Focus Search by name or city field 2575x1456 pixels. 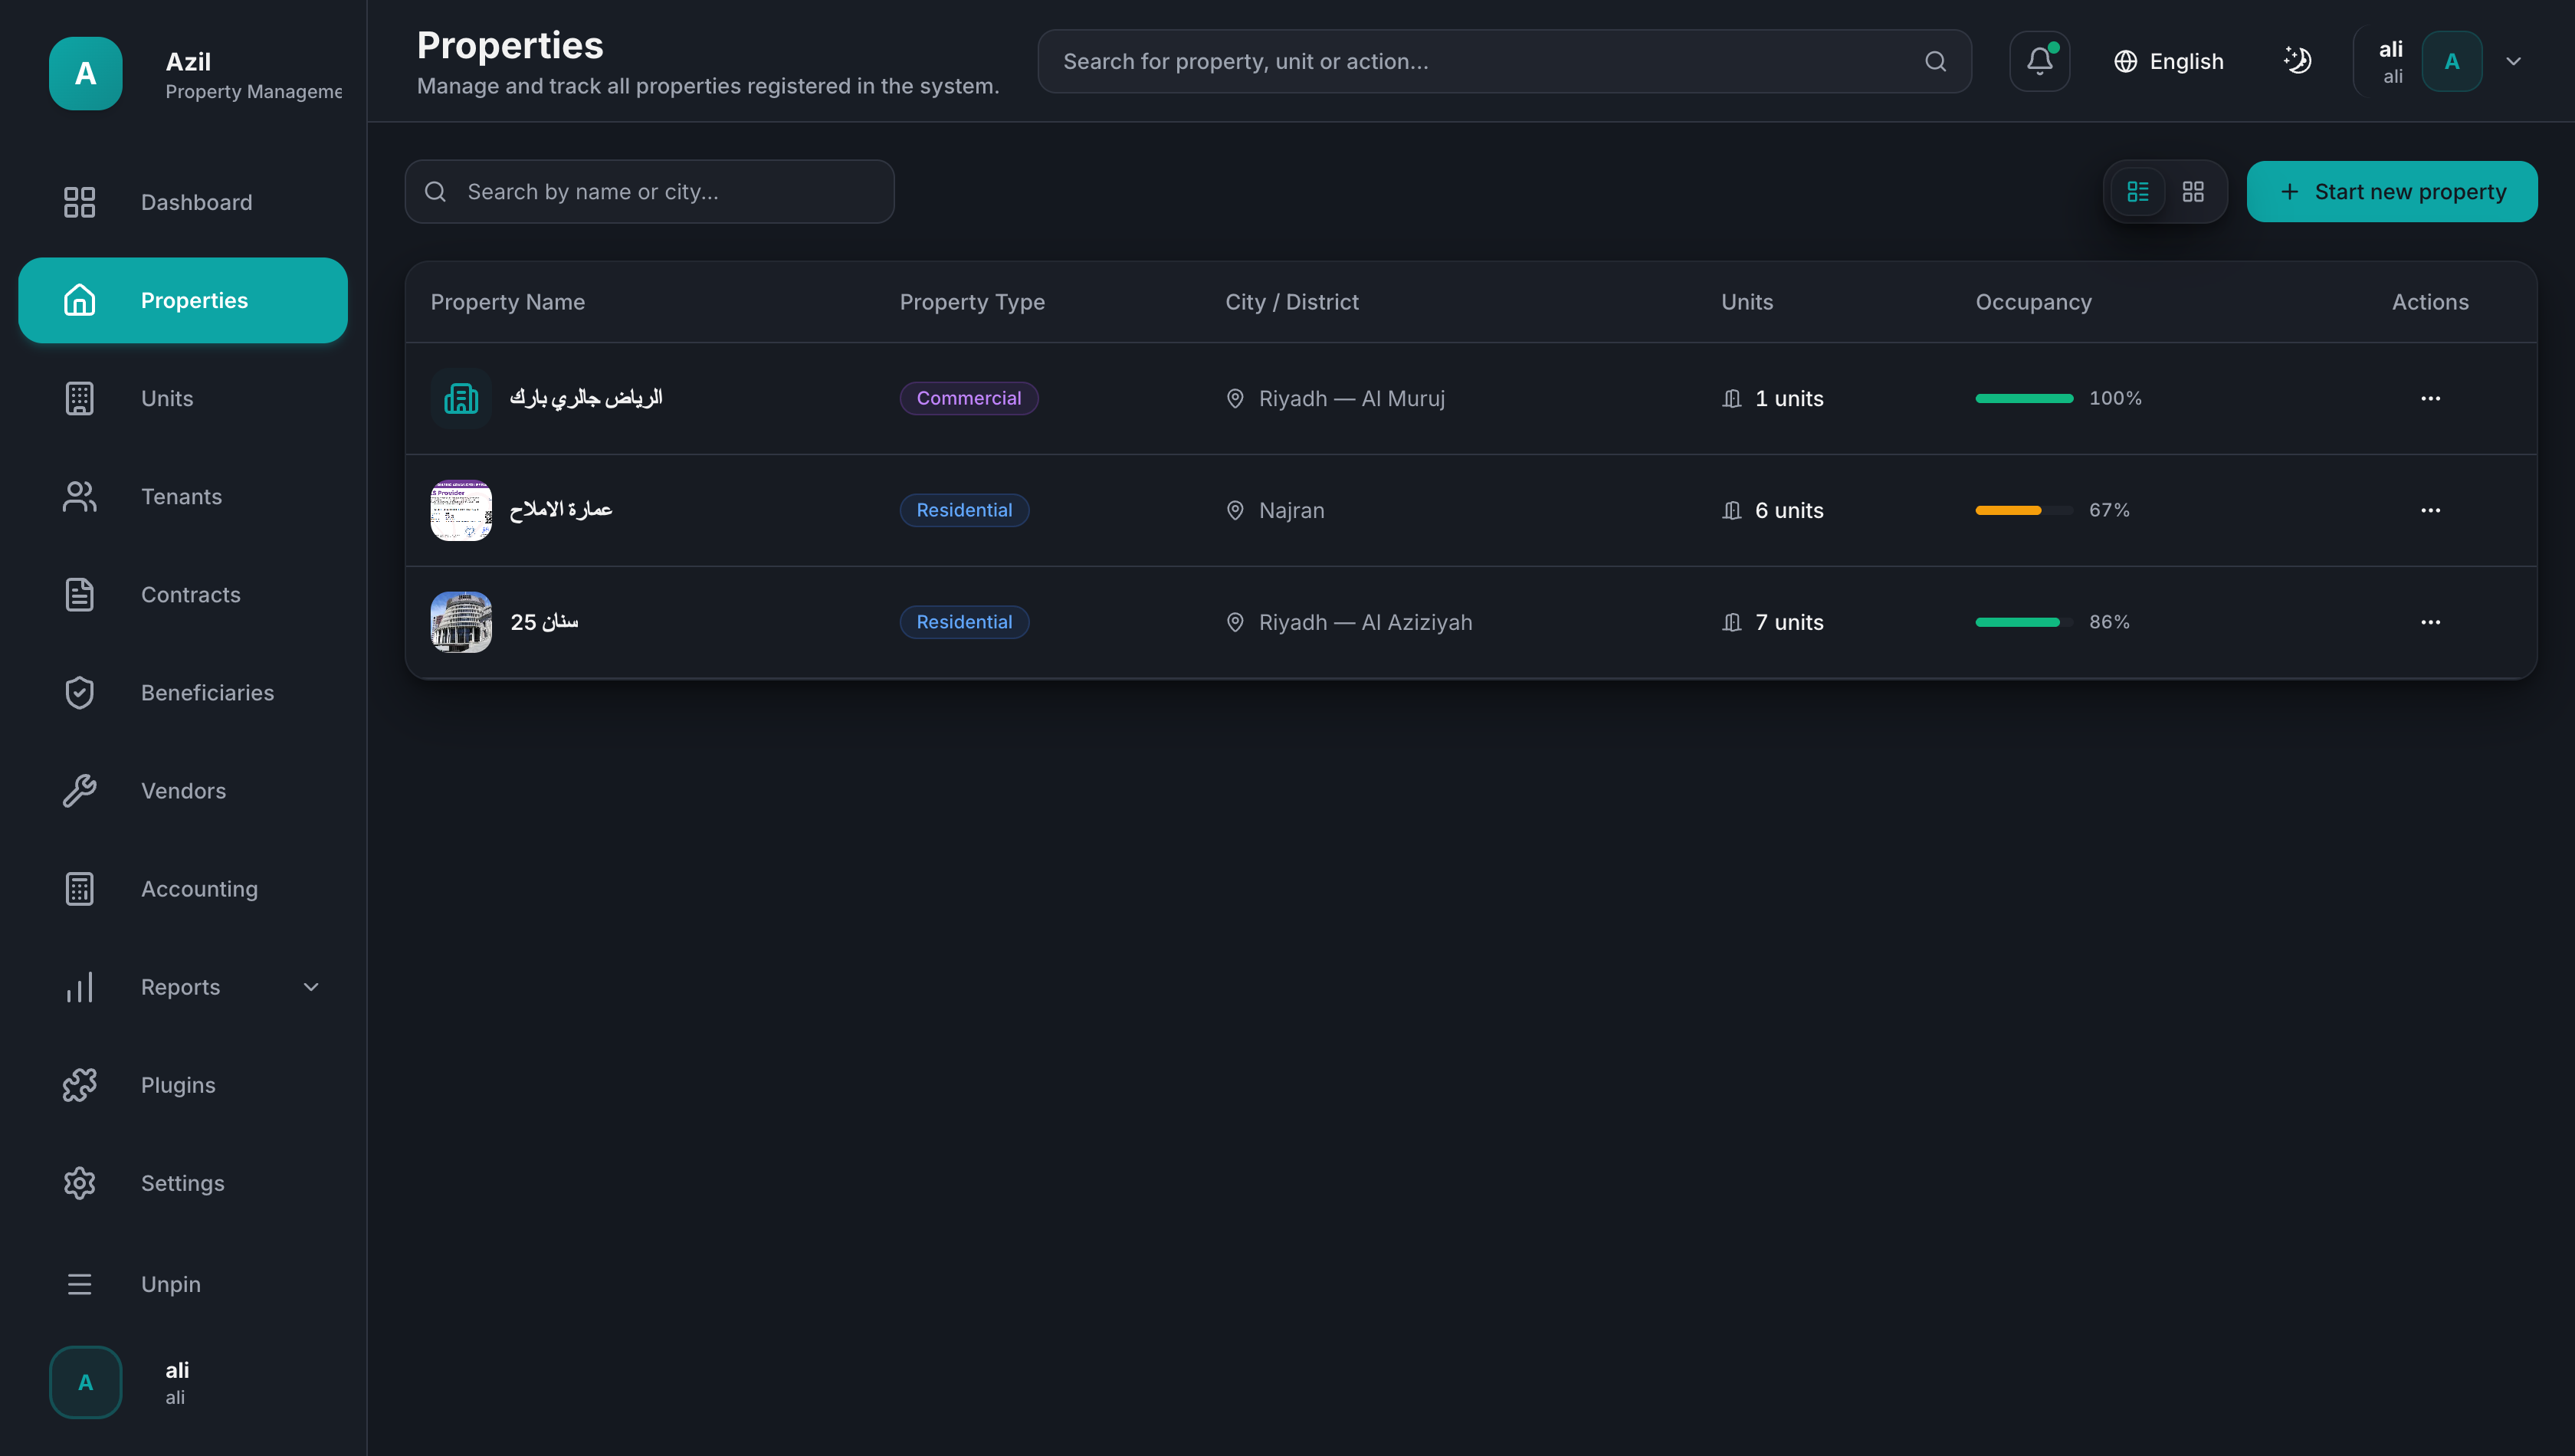click(649, 191)
